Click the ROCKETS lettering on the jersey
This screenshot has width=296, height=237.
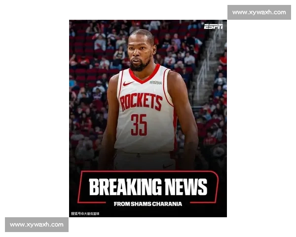click(x=141, y=102)
